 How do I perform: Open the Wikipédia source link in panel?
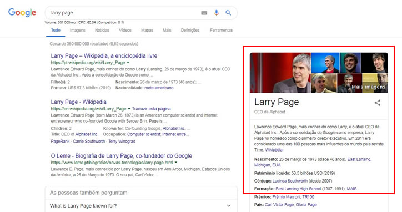(274, 150)
